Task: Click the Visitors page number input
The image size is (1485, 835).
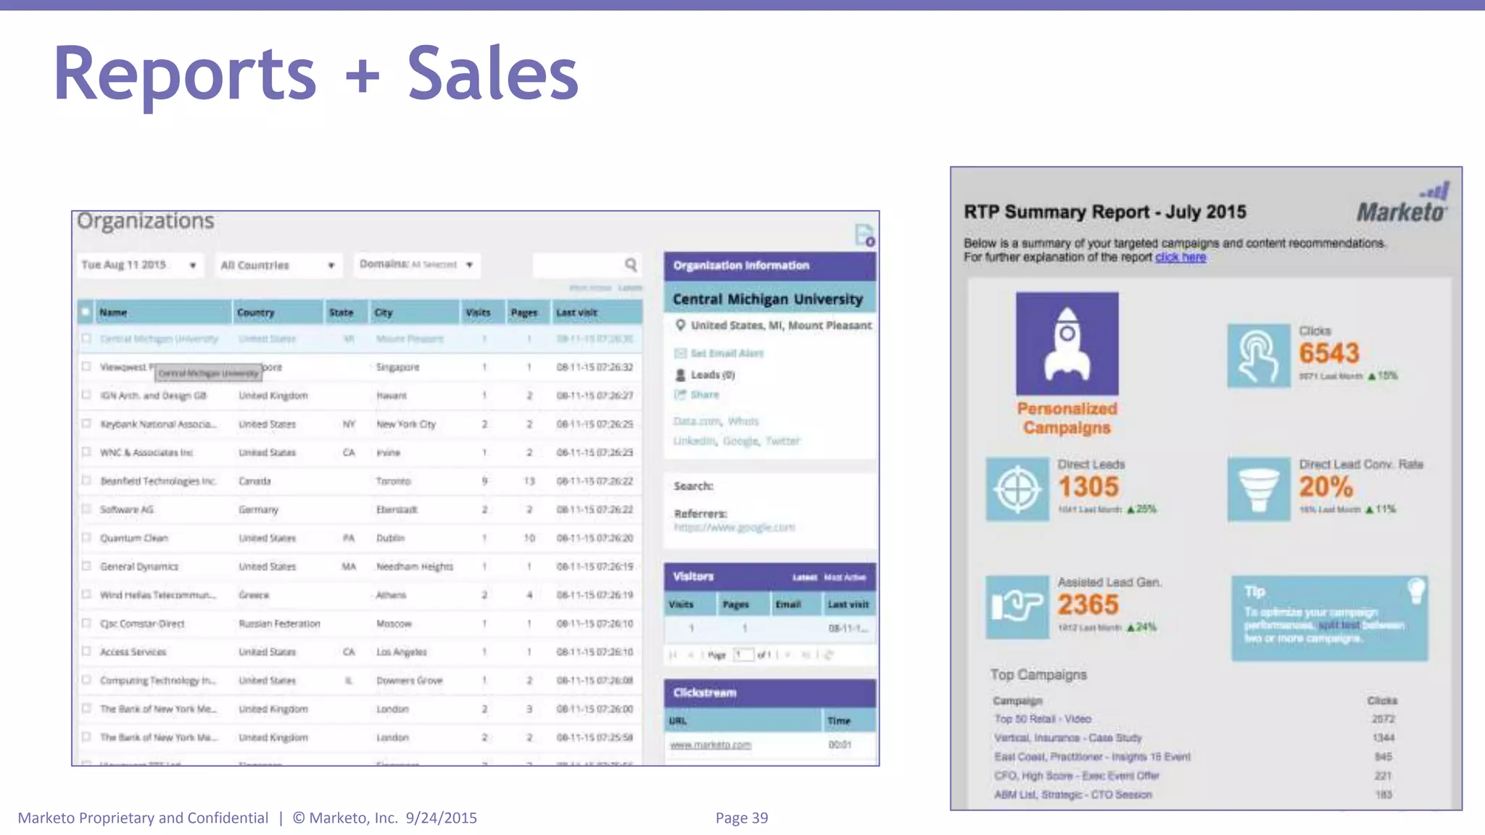Action: (742, 655)
